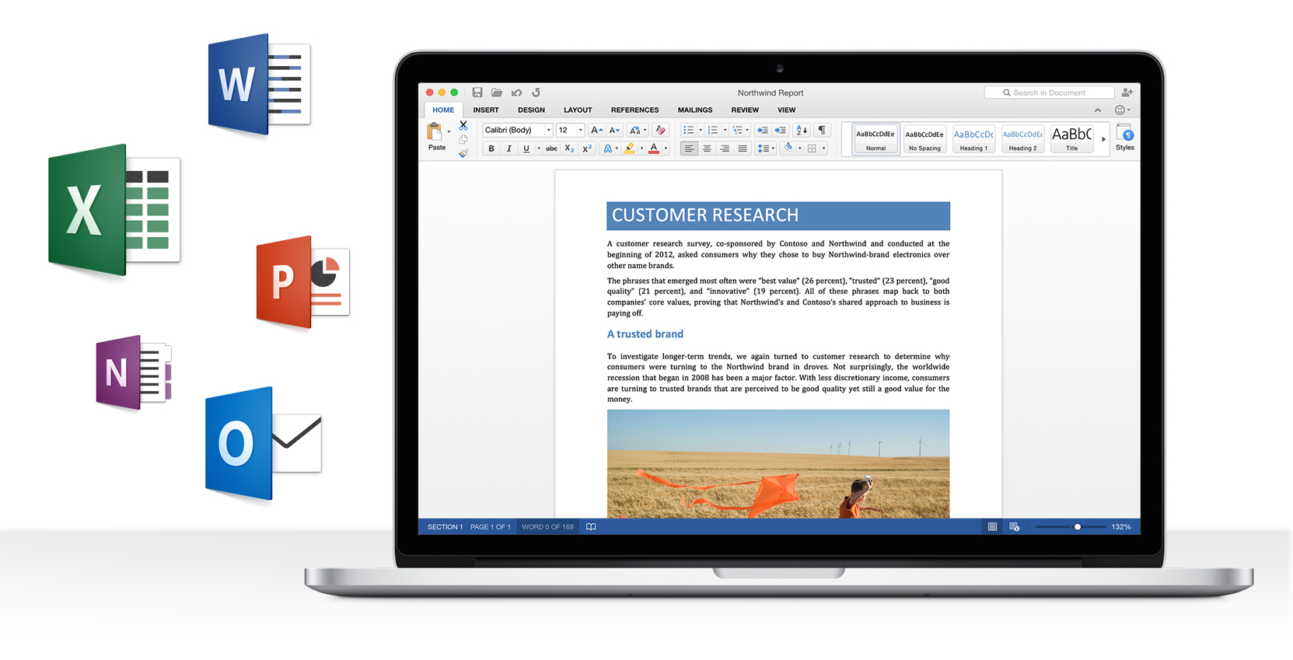Expand the styles gallery arrow
The height and width of the screenshot is (660, 1293).
[1103, 139]
